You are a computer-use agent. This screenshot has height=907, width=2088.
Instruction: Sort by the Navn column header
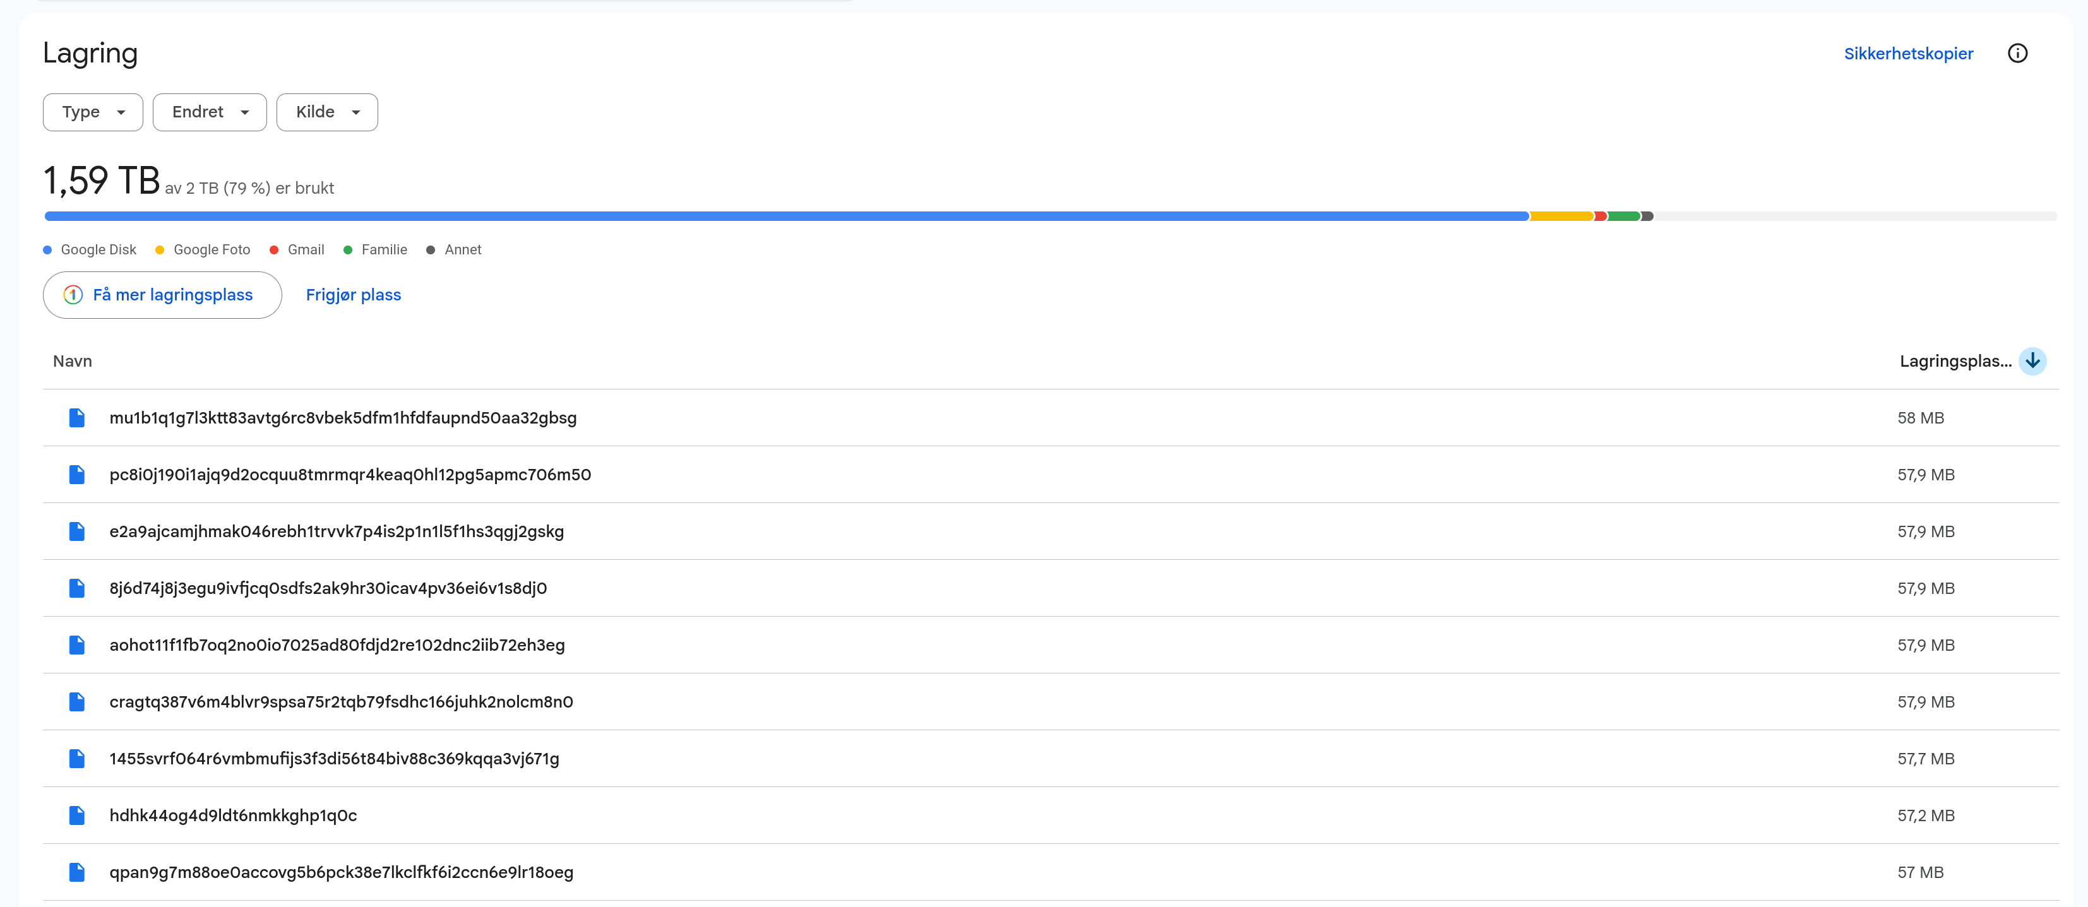[x=72, y=360]
